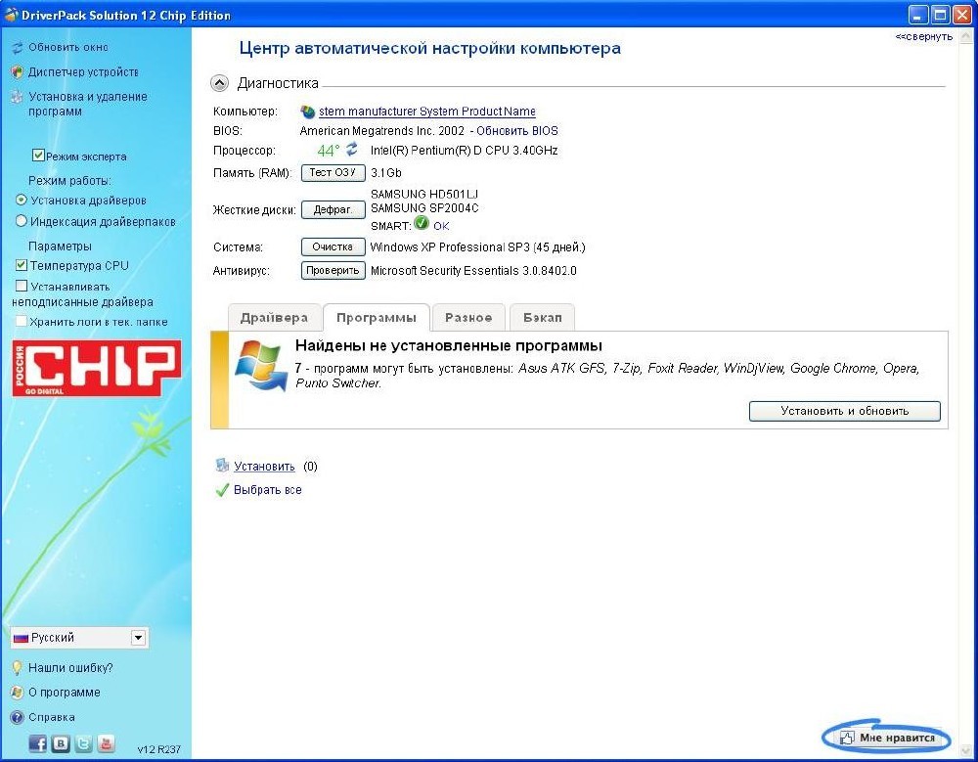Click the refresh icon beside Обновить окно

pos(17,48)
